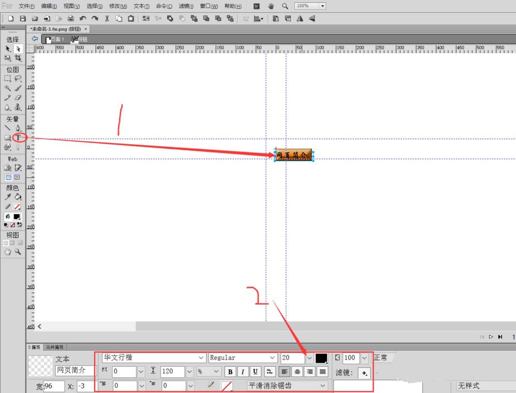Toggle Bold text formatting

tap(230, 372)
